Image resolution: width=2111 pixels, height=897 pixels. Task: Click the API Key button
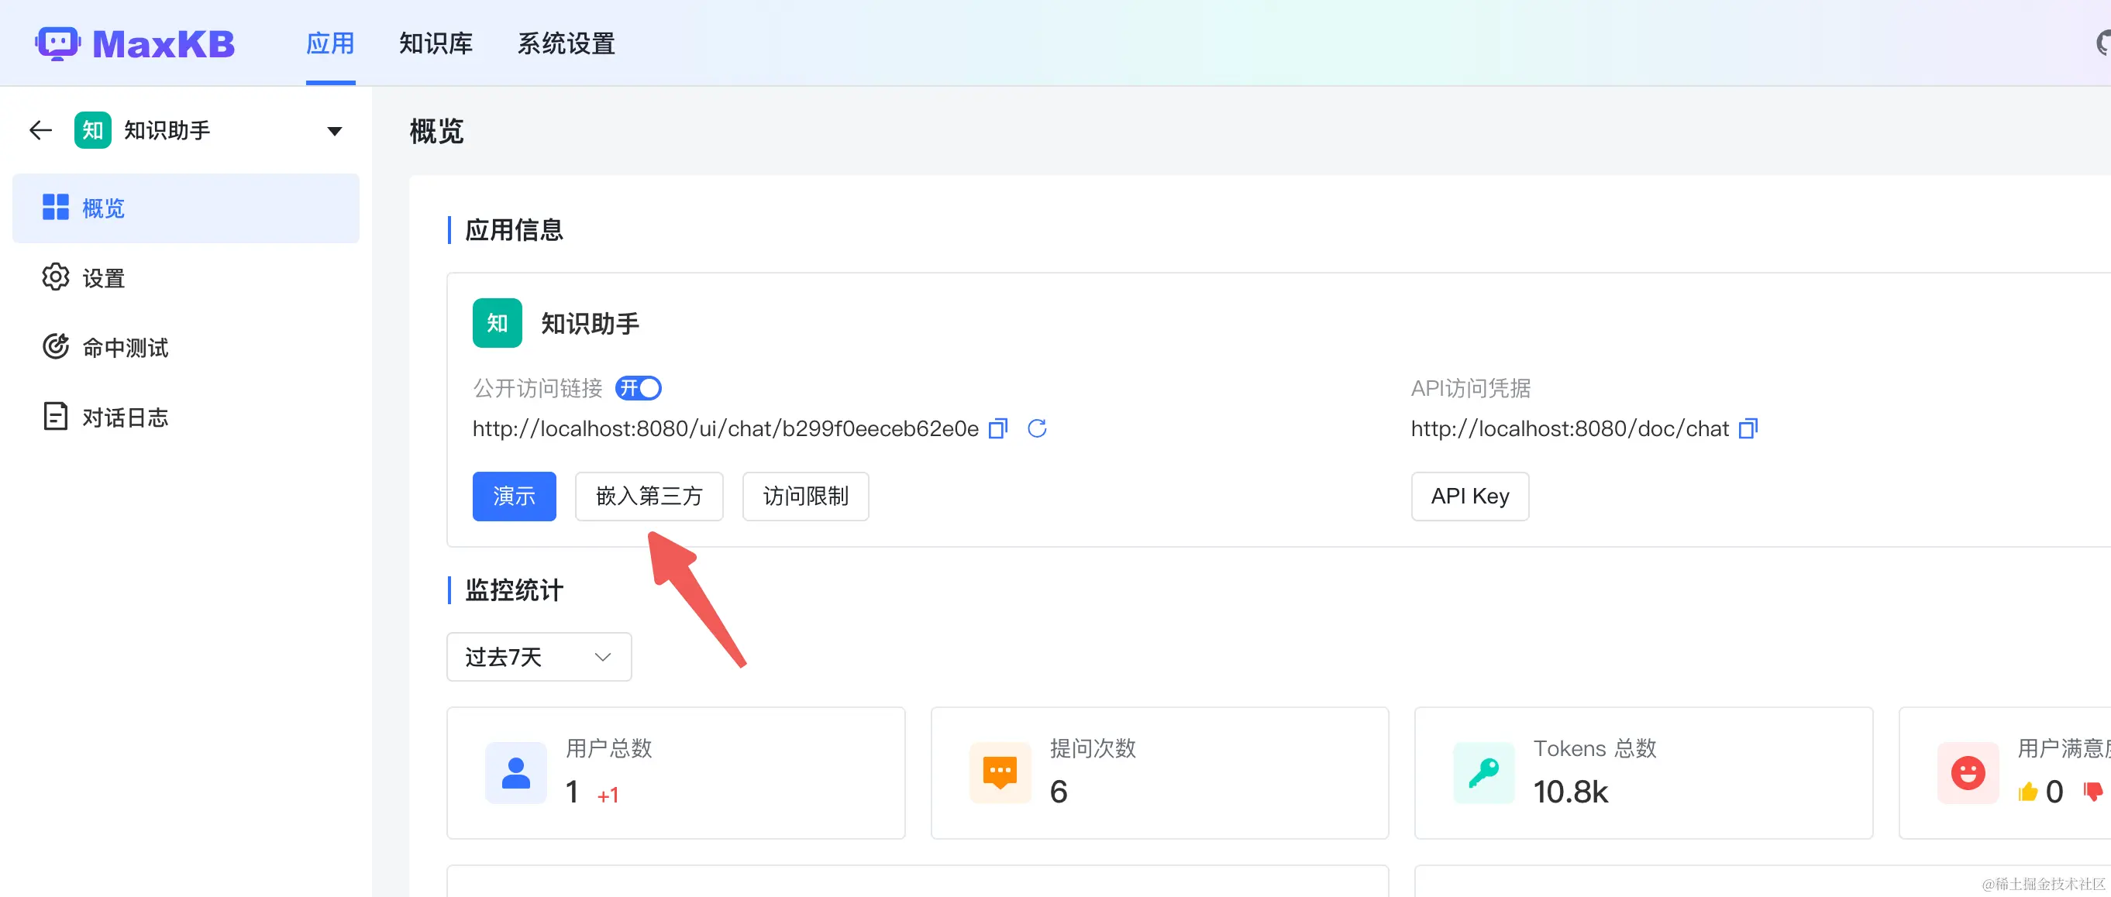pos(1469,496)
